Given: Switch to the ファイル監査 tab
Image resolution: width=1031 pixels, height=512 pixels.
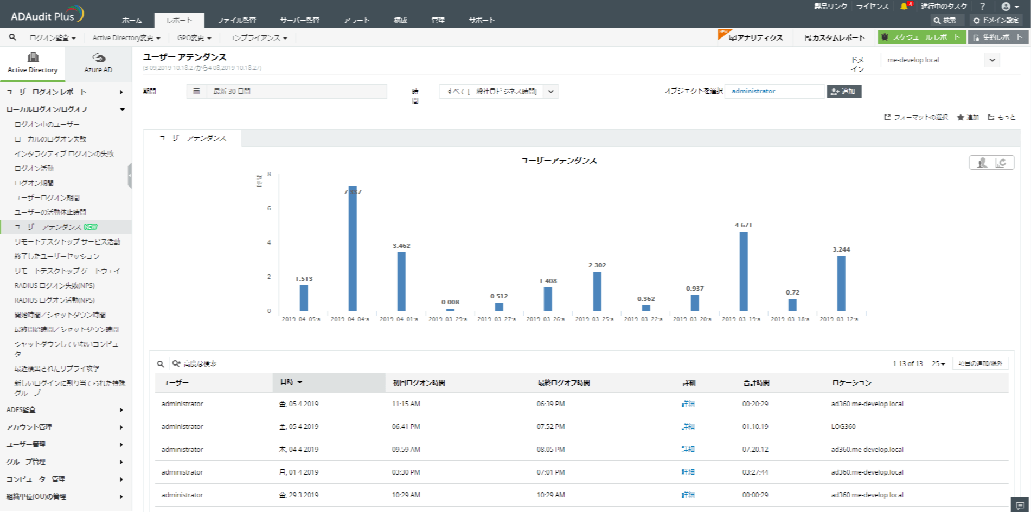Looking at the screenshot, I should click(236, 21).
